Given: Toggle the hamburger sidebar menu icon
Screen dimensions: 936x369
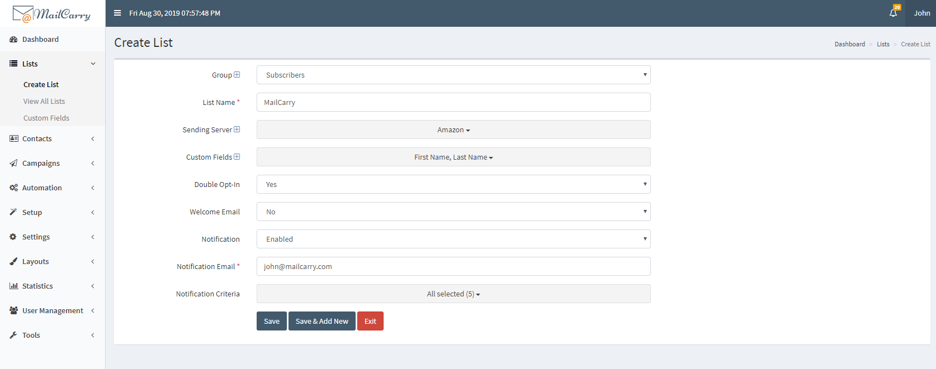Looking at the screenshot, I should [x=117, y=13].
